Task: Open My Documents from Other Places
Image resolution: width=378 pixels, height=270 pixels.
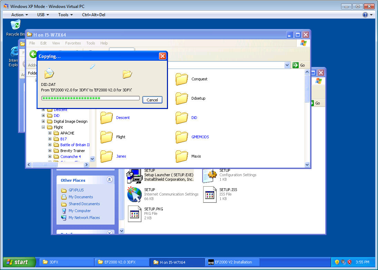Action: (77, 197)
